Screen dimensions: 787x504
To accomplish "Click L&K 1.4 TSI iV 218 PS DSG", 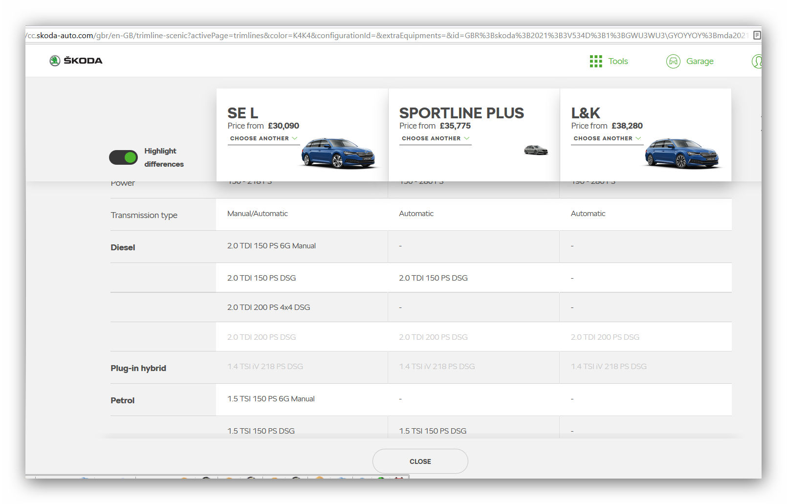I will pos(609,367).
